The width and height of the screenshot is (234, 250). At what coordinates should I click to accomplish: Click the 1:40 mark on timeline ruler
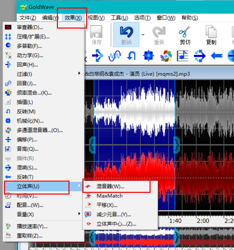click(x=175, y=221)
